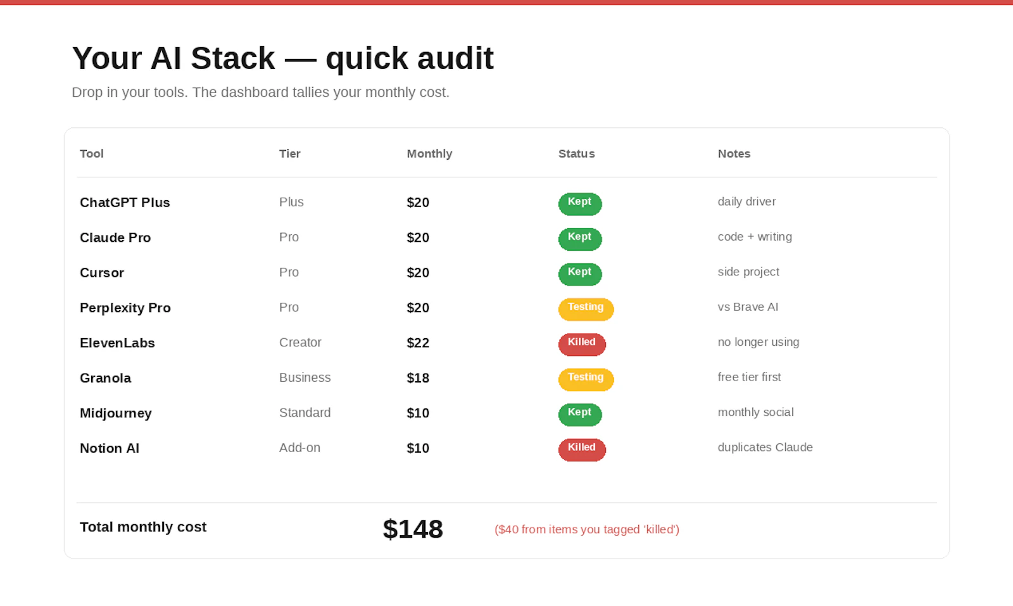This screenshot has width=1013, height=606.
Task: Click the Kept badge for ChatGPT Plus
Action: coord(580,204)
